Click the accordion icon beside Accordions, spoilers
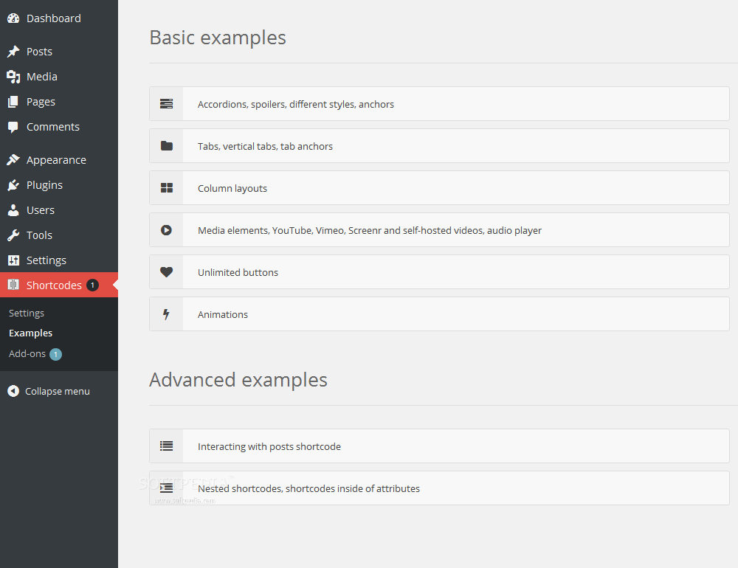738x568 pixels. pyautogui.click(x=166, y=104)
